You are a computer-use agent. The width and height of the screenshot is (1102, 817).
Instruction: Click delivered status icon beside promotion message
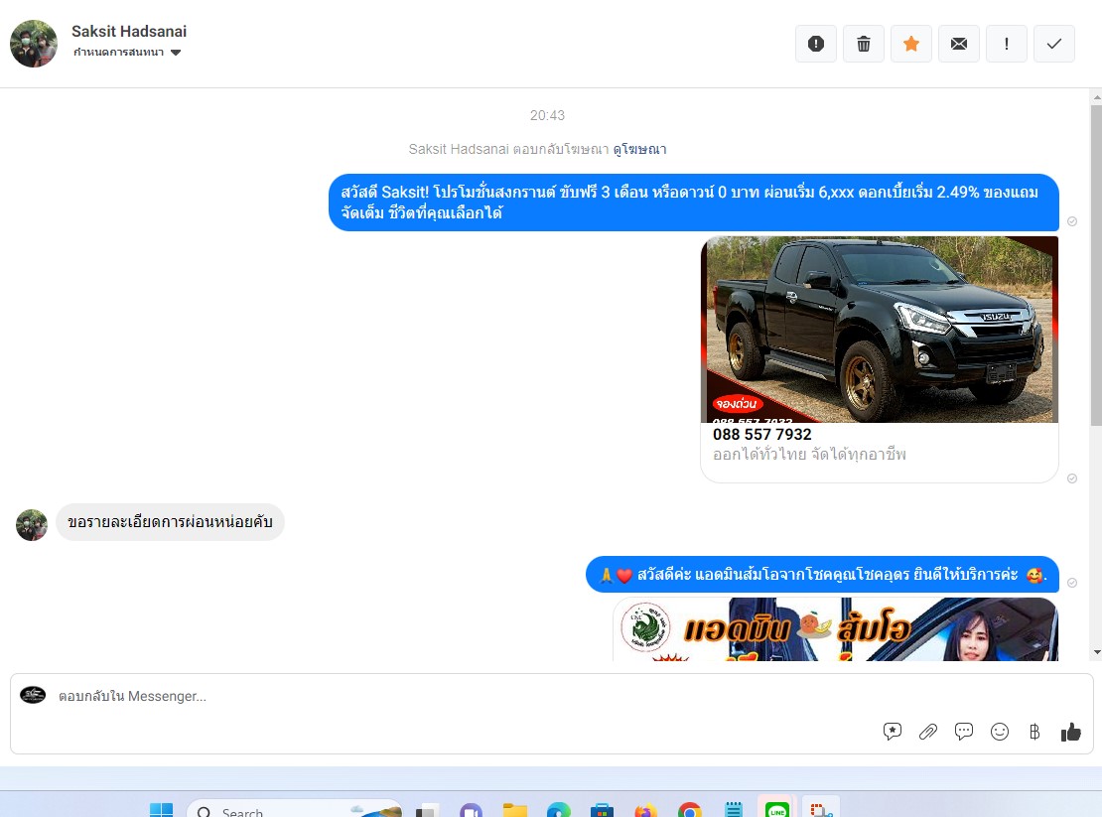pos(1072,221)
